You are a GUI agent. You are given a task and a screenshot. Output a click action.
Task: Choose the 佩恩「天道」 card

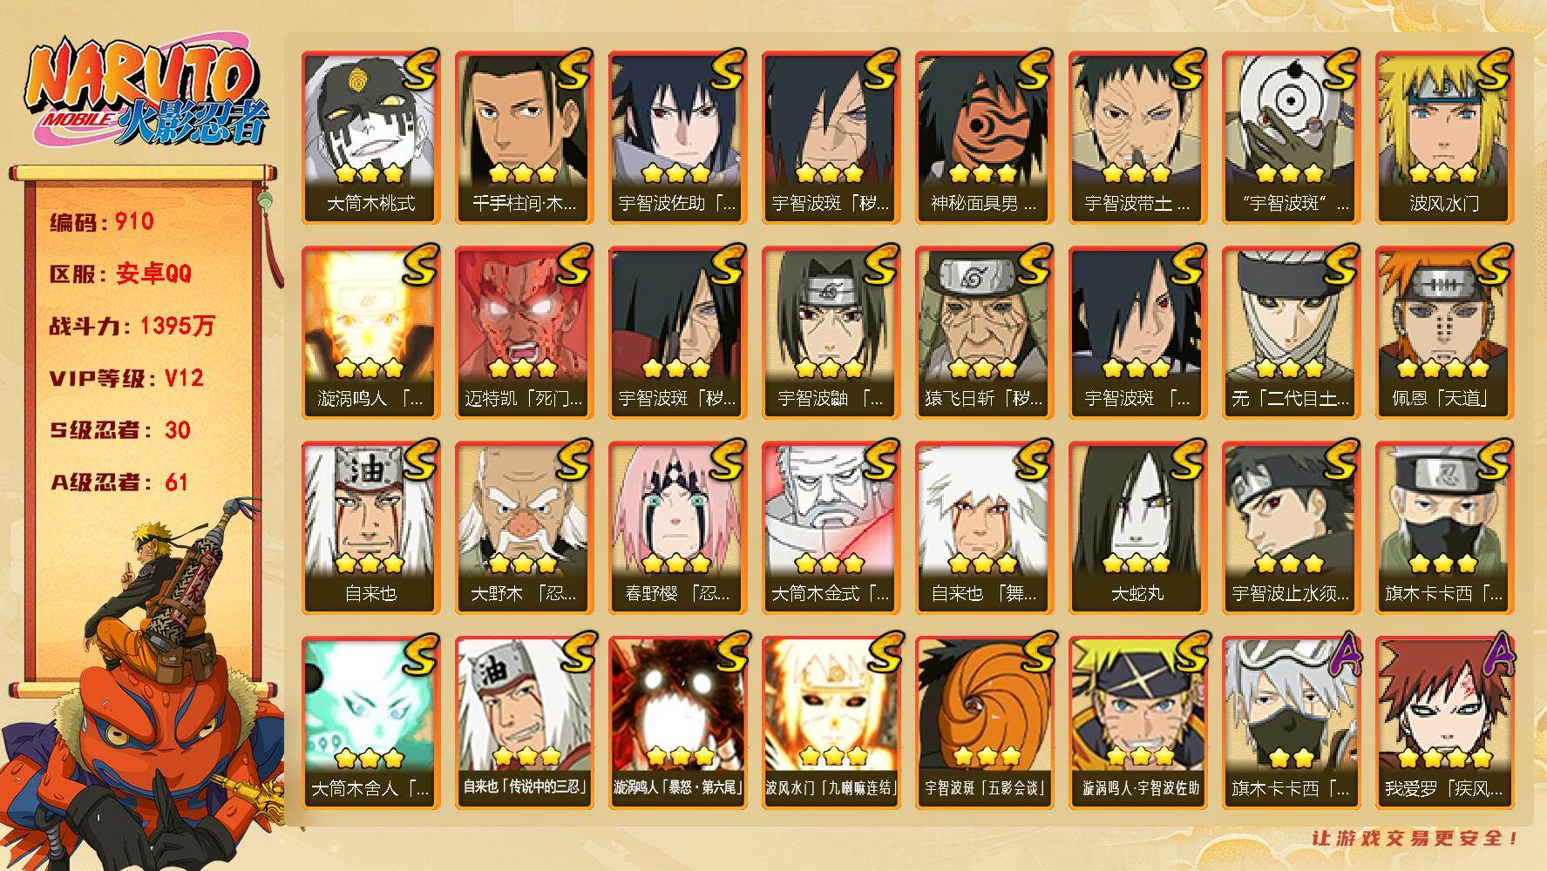(x=1444, y=333)
